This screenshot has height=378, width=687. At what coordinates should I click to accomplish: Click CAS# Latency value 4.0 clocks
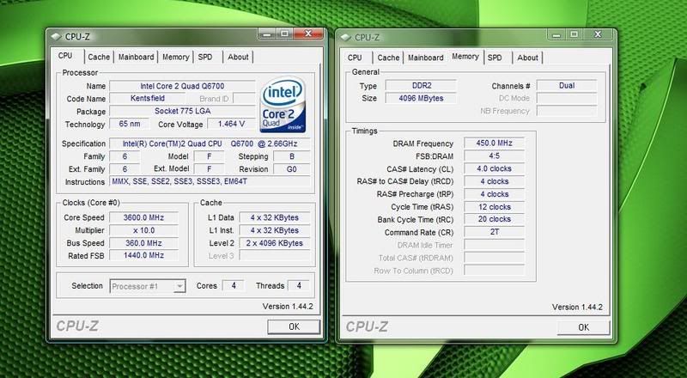494,168
